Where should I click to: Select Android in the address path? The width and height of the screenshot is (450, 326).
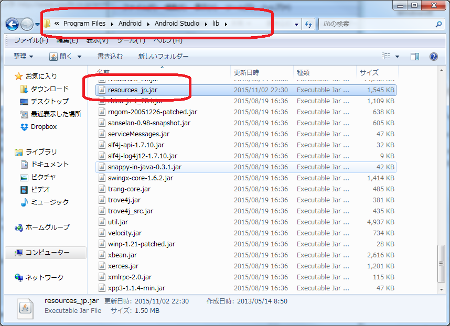click(130, 24)
